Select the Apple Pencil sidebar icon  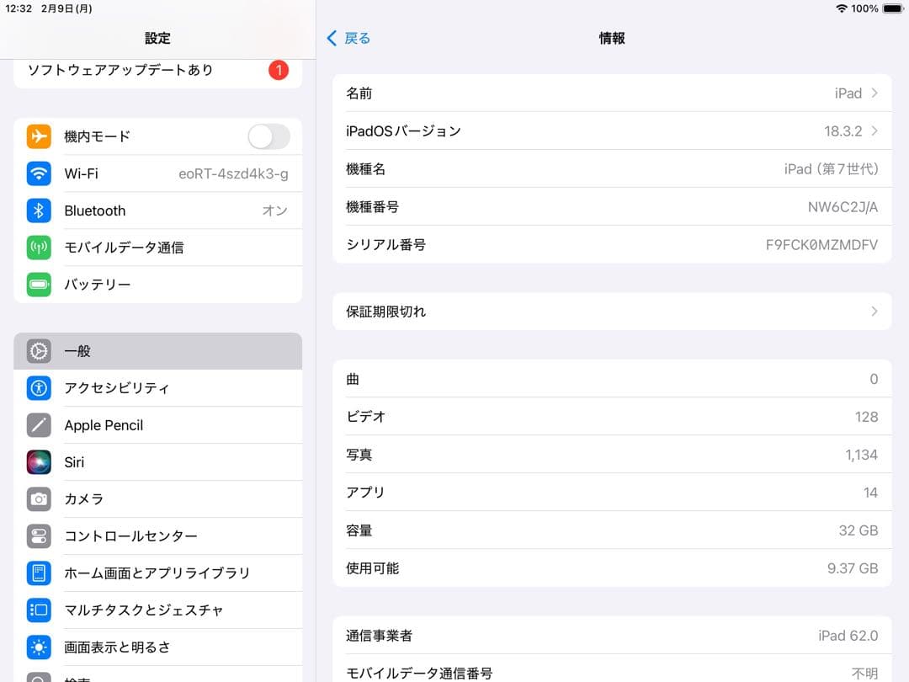click(x=39, y=425)
